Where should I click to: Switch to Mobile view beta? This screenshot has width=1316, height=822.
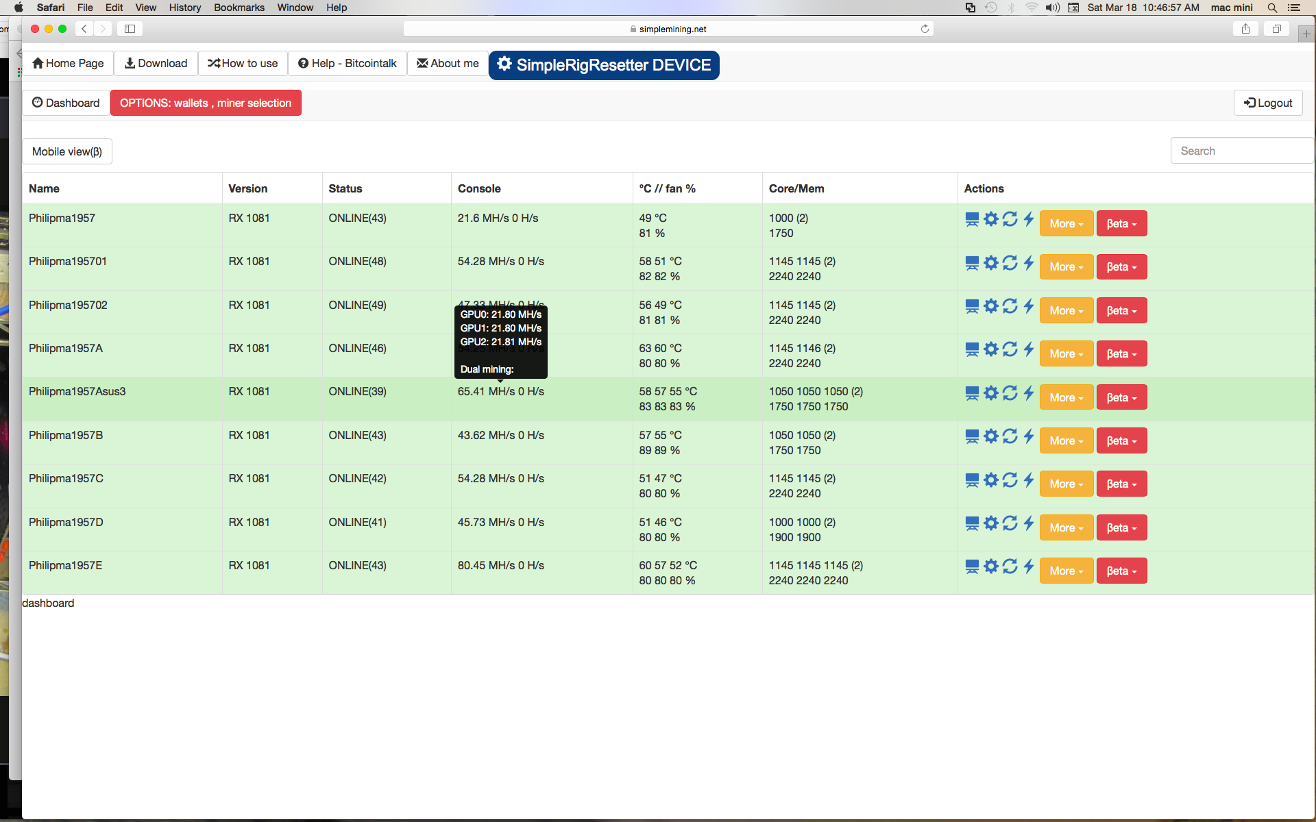coord(67,151)
